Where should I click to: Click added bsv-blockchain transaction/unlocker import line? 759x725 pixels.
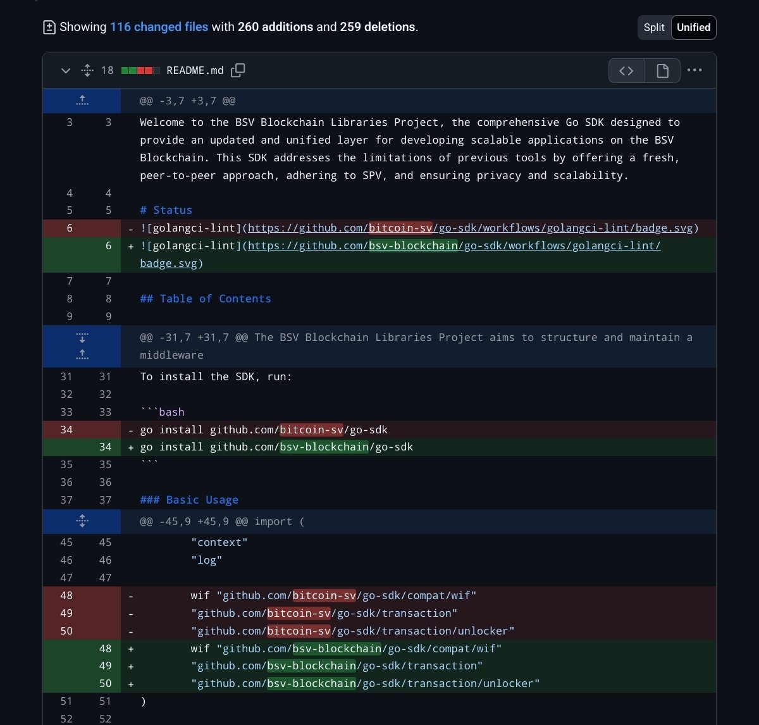[365, 683]
